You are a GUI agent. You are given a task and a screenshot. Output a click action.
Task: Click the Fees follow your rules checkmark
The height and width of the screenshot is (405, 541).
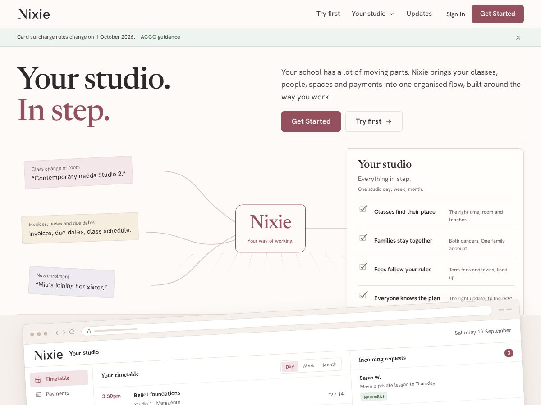click(363, 266)
